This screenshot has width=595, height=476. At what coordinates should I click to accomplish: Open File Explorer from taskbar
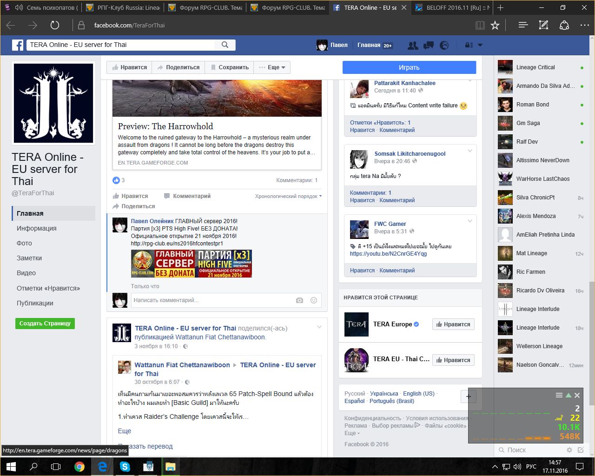pos(170,466)
